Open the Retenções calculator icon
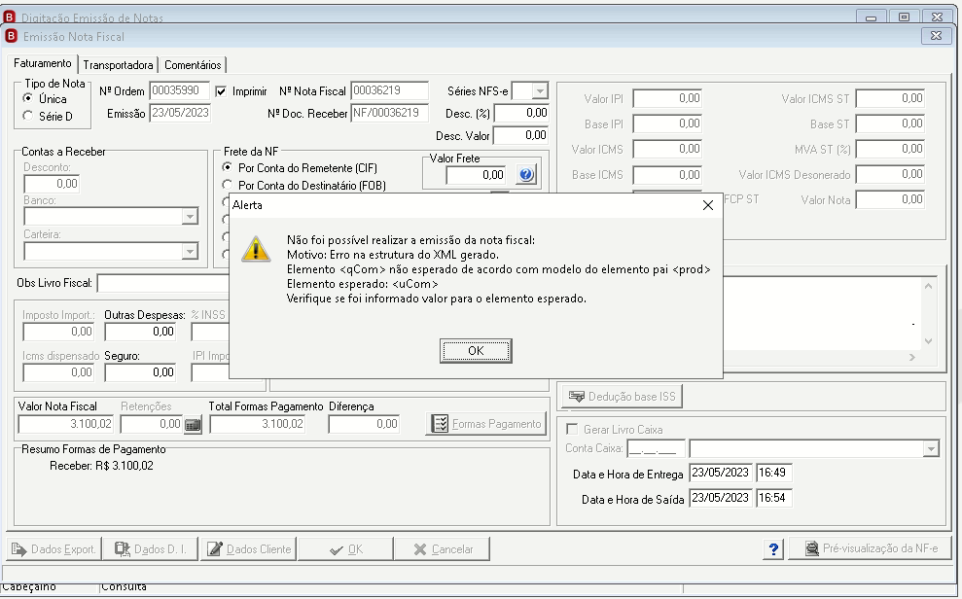Viewport: 962px width, 599px height. [193, 424]
